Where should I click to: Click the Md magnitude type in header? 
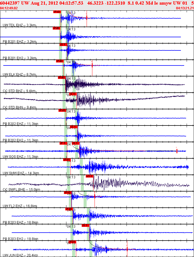coord(148,3)
